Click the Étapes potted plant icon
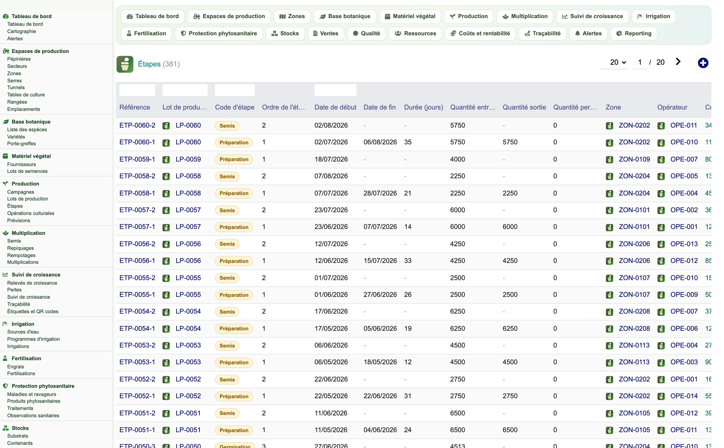This screenshot has width=724, height=448. coord(125,64)
